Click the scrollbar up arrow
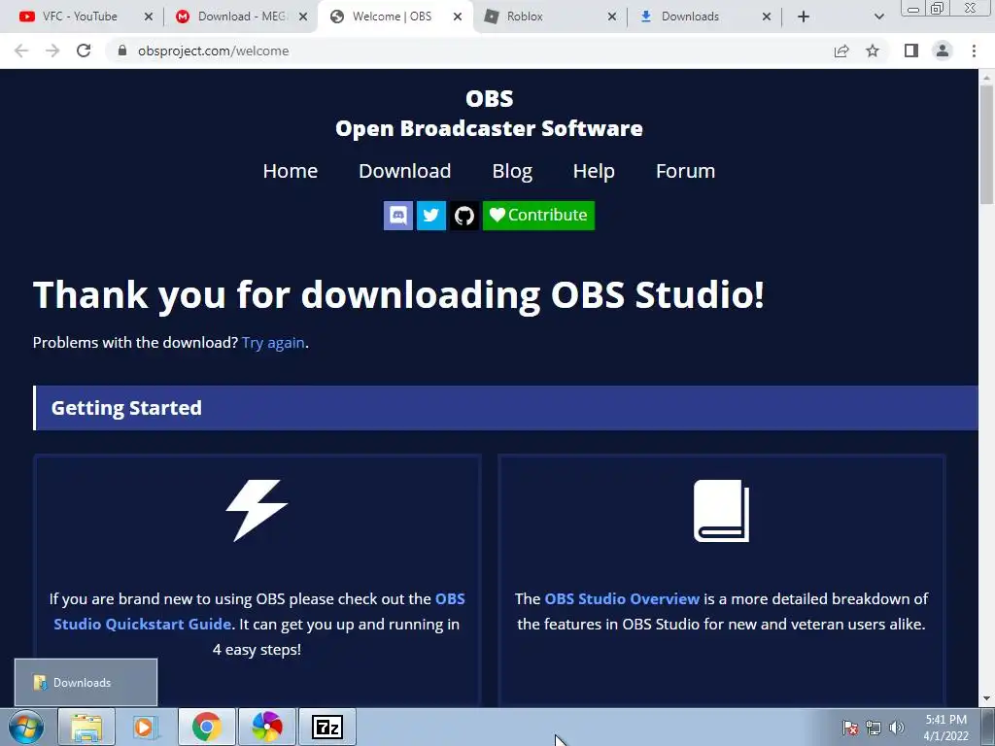 (986, 78)
